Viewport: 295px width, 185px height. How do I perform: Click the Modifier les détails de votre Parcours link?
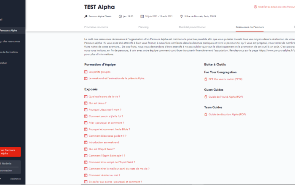[x=276, y=7]
